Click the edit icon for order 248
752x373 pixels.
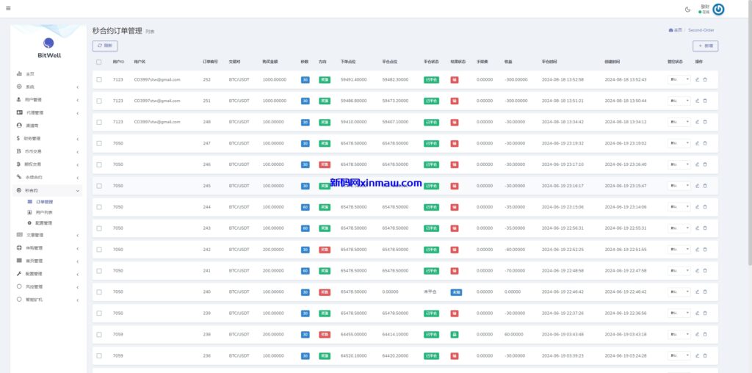coord(698,122)
